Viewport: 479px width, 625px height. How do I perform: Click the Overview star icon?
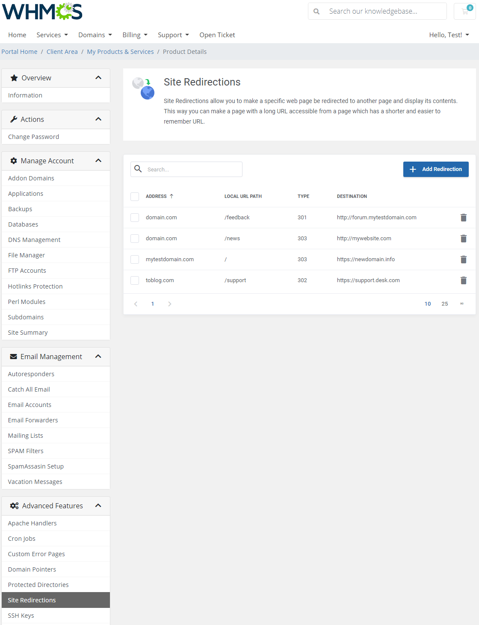coord(14,78)
